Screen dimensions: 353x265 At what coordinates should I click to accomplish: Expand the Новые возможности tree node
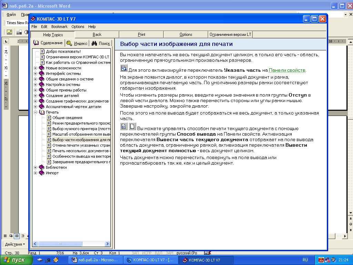click(36, 68)
